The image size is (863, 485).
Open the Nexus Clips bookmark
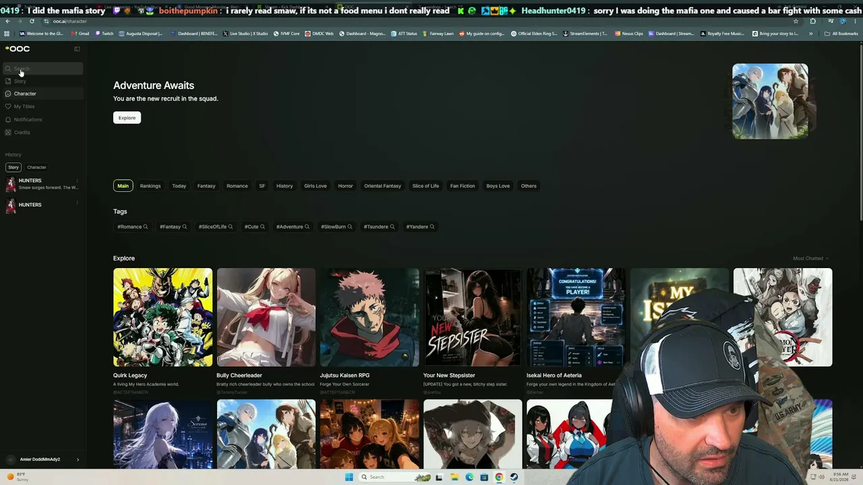click(x=628, y=34)
